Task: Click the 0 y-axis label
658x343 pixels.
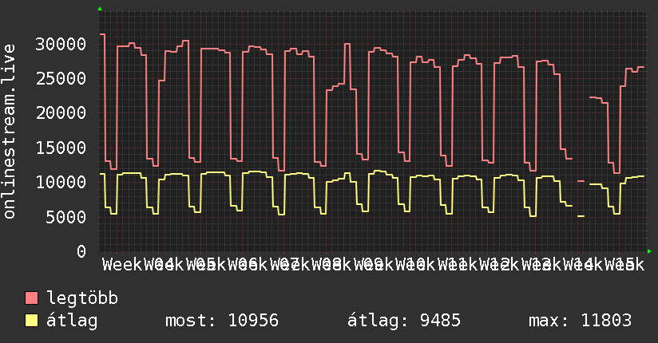Action: 81,251
